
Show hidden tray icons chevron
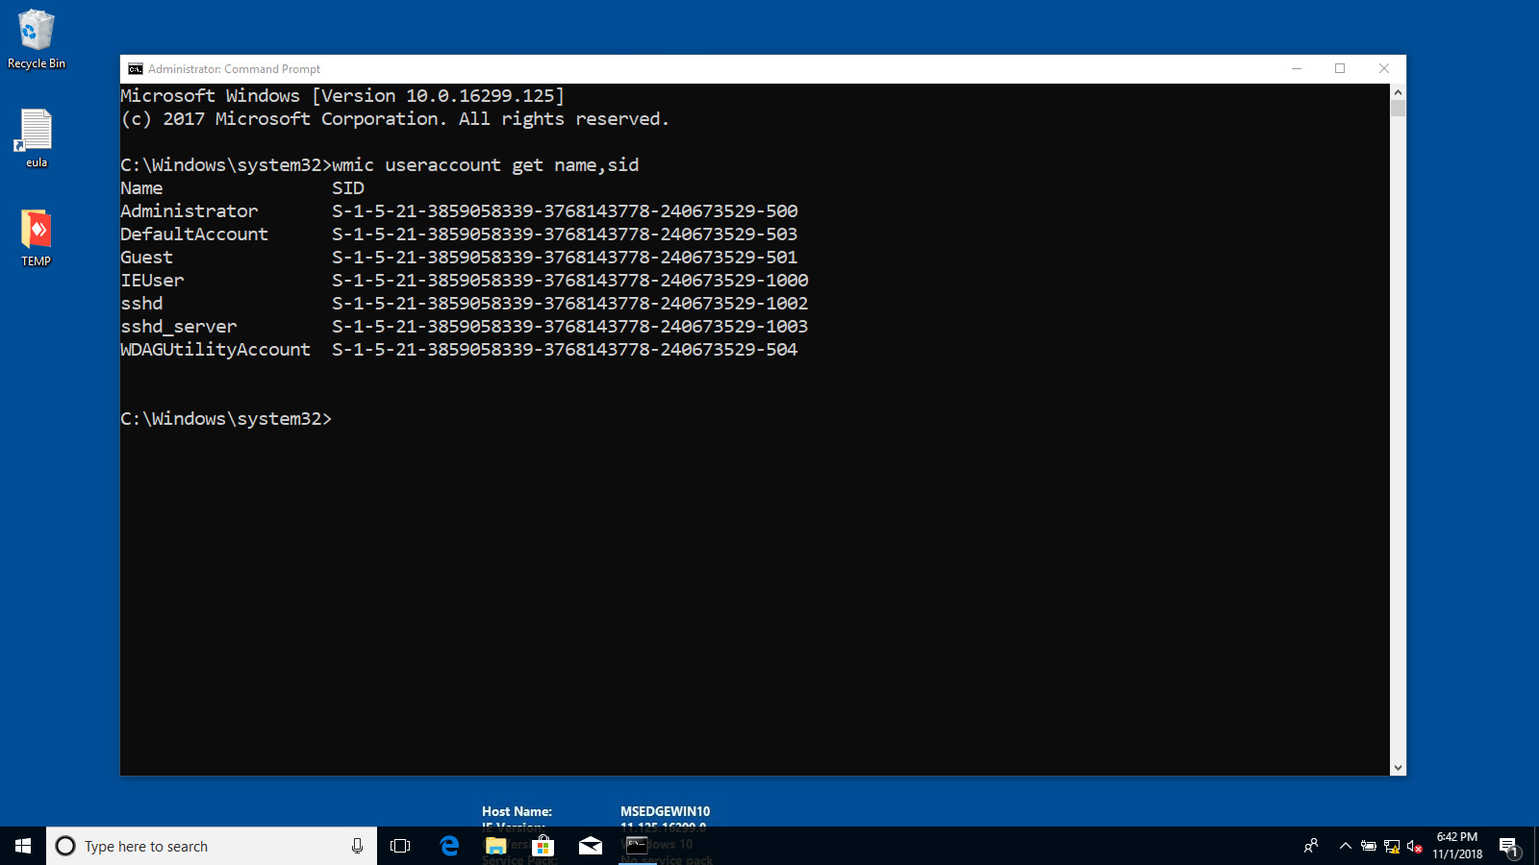pyautogui.click(x=1346, y=846)
